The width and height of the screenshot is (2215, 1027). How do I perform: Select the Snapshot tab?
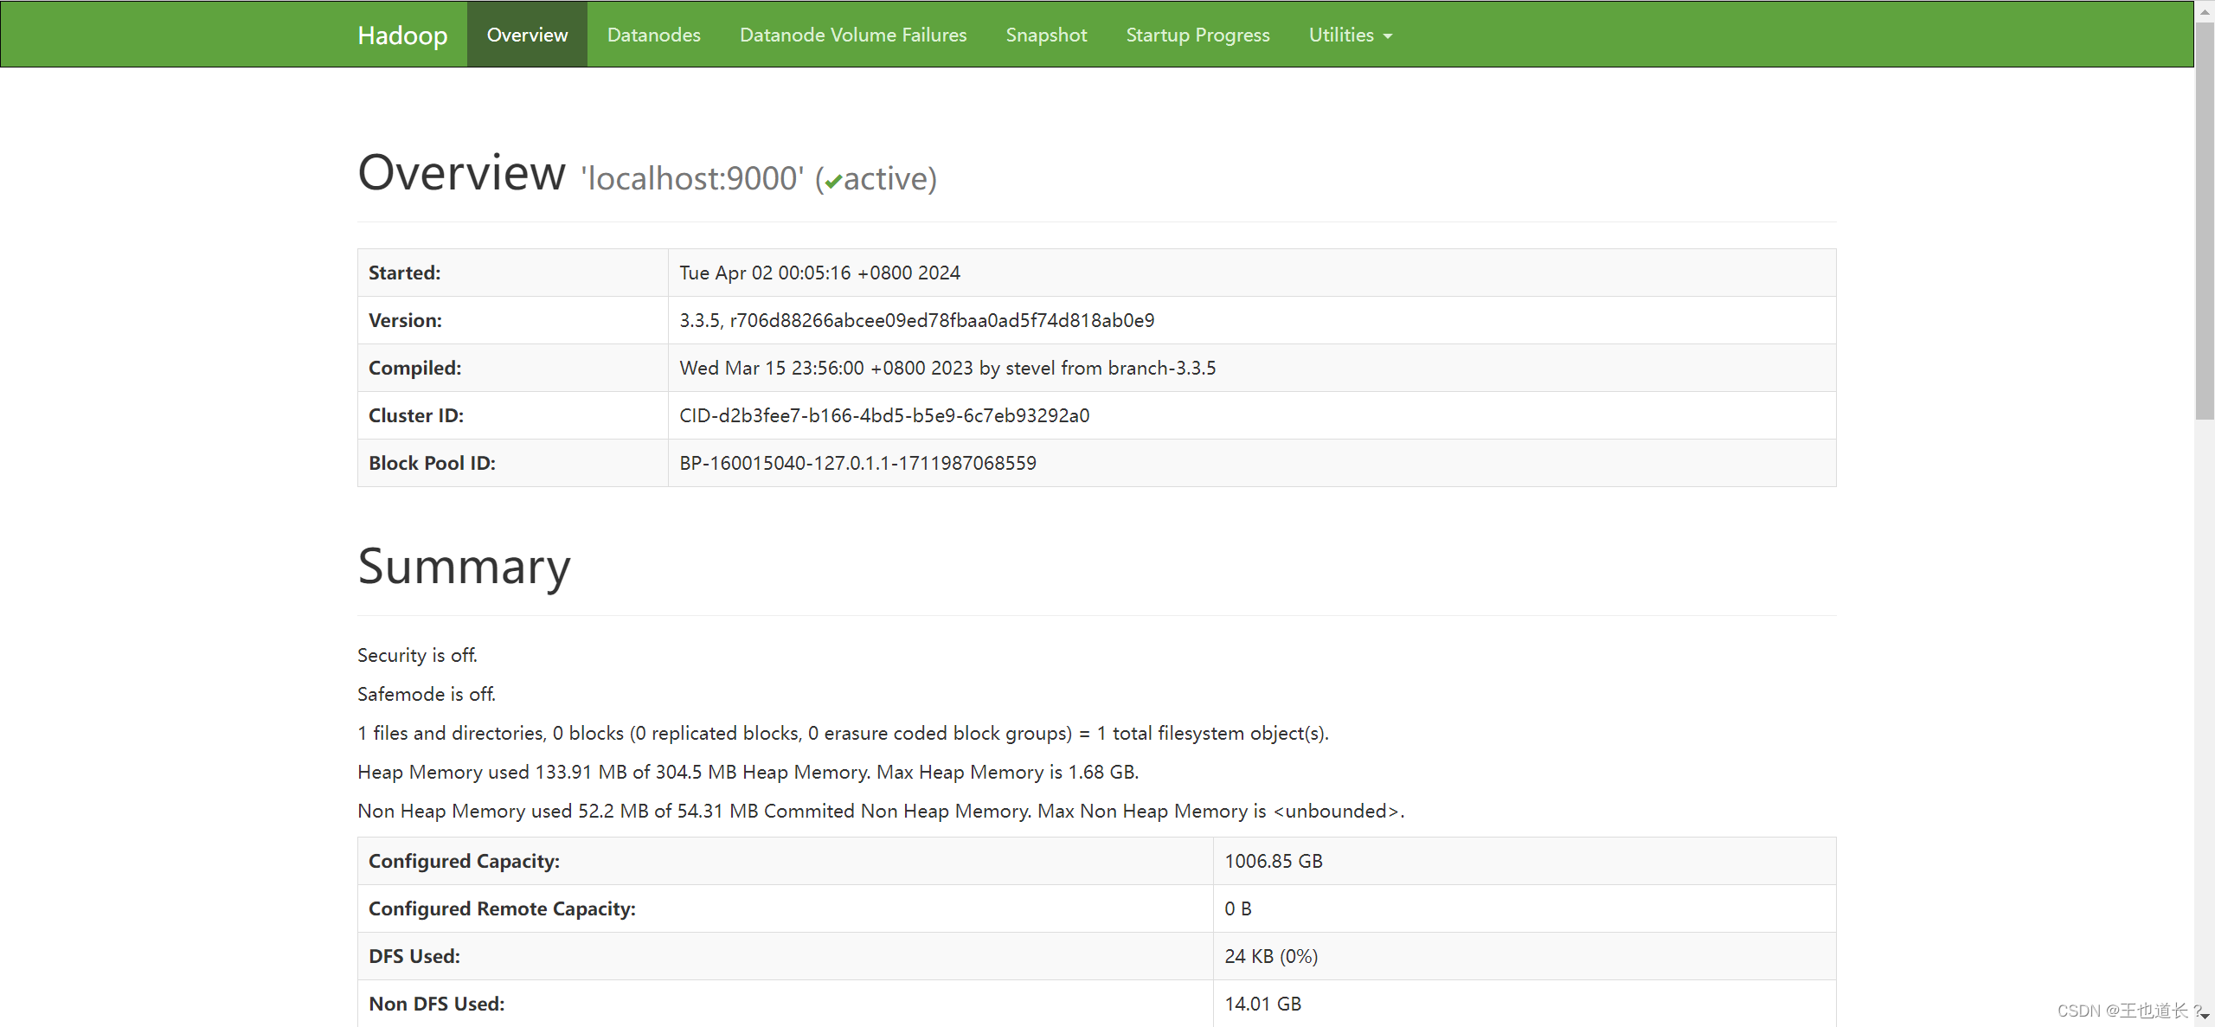tap(1046, 35)
